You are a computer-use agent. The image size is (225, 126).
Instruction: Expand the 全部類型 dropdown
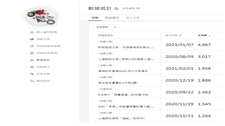tap(106, 27)
